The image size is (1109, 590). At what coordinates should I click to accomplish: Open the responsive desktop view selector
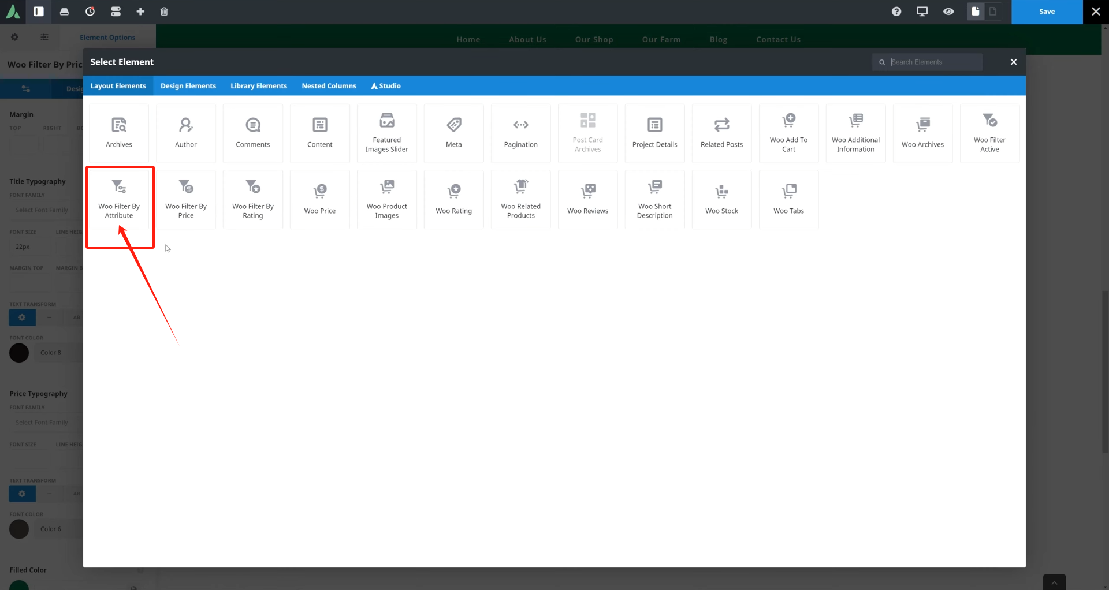point(922,12)
